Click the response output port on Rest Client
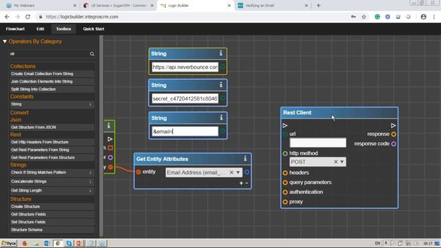The height and width of the screenshot is (248, 441). (393, 134)
